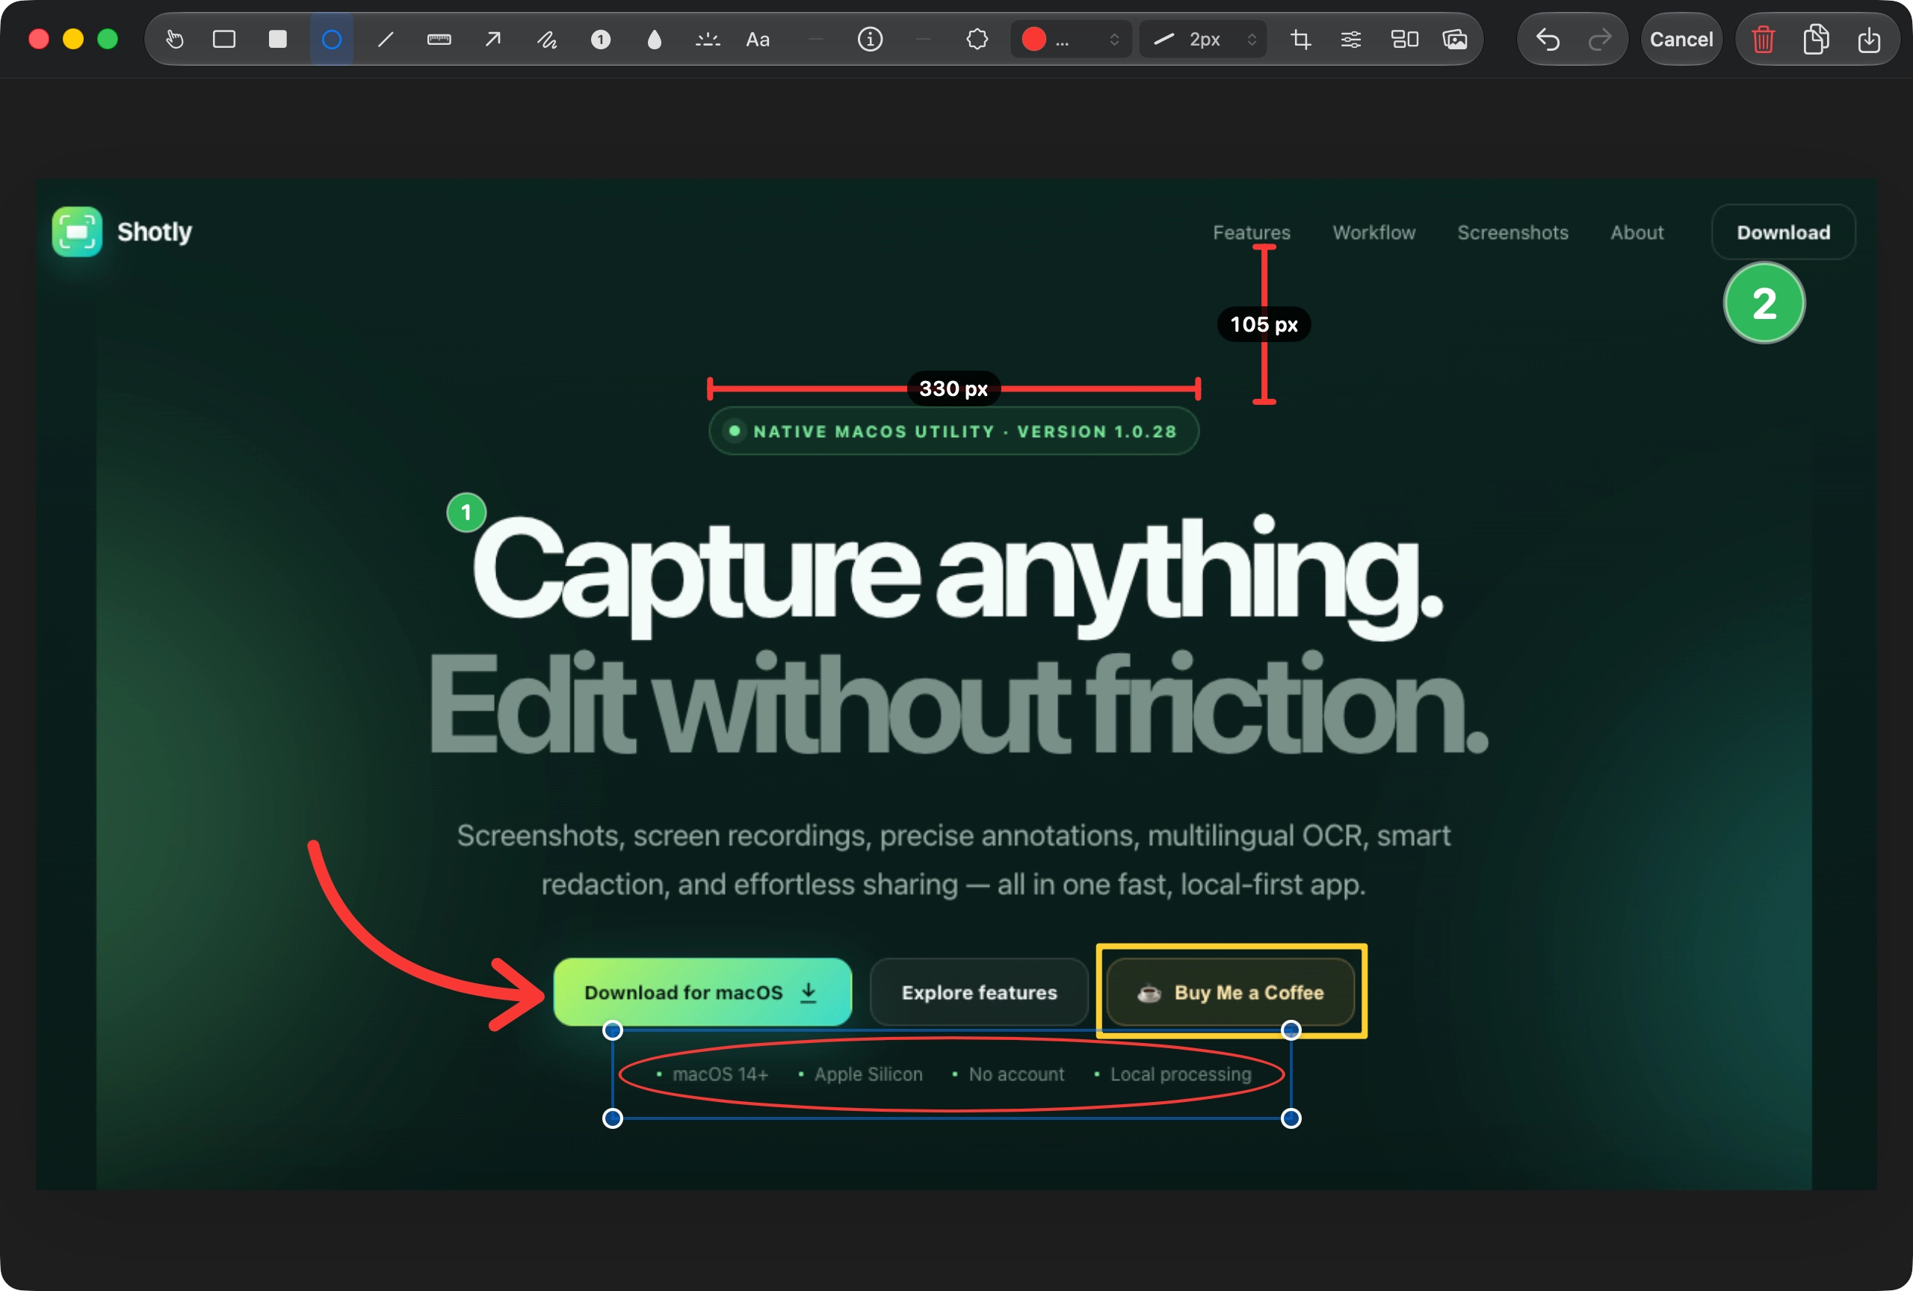
Task: Click the About nav link
Action: pyautogui.click(x=1637, y=232)
